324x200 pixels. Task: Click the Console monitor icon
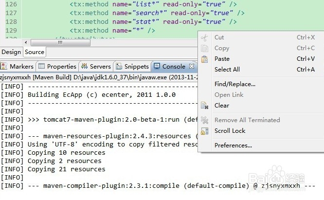[x=157, y=66]
